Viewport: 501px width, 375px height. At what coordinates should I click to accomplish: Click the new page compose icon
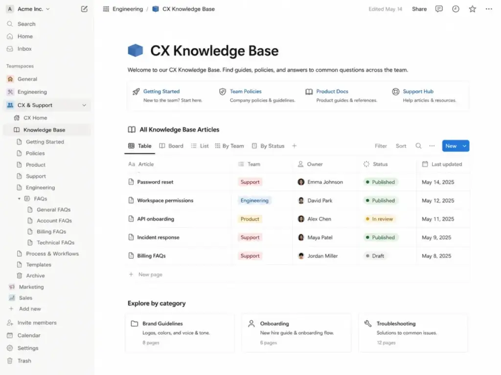tap(84, 9)
